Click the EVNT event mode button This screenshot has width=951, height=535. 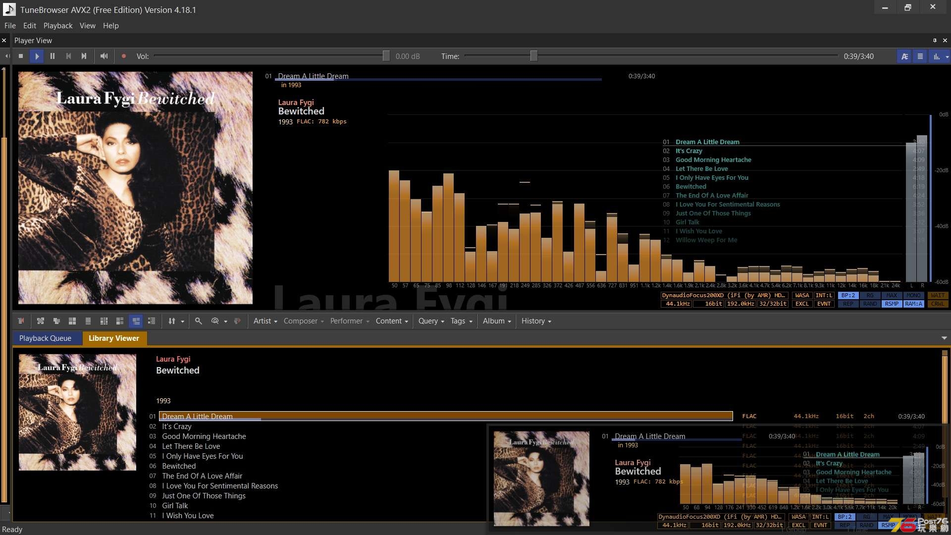coord(824,304)
